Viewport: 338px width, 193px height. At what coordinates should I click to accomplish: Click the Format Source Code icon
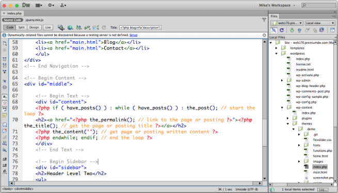coord(5,171)
